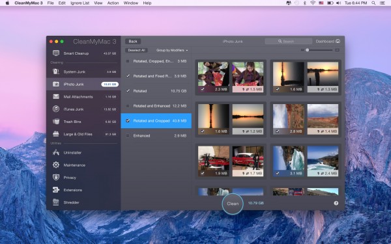
Task: Select the System Junk icon
Action: 56,72
